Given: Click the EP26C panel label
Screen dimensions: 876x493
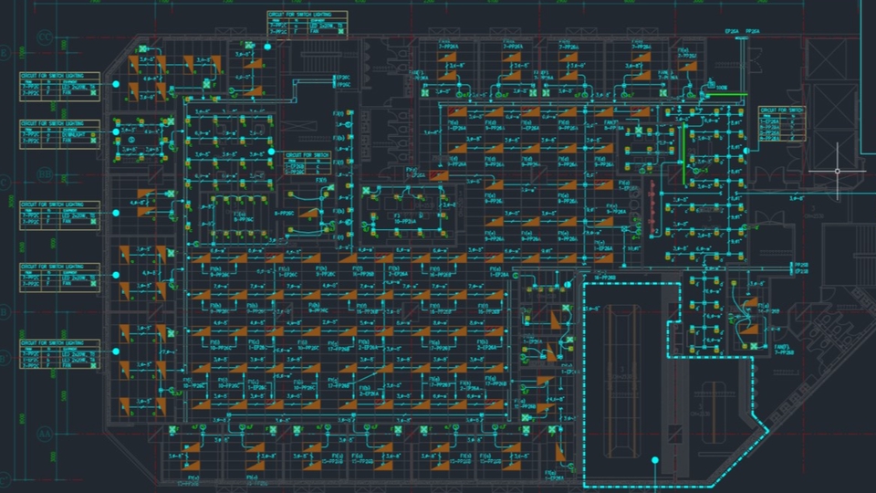Looking at the screenshot, I should click(342, 78).
